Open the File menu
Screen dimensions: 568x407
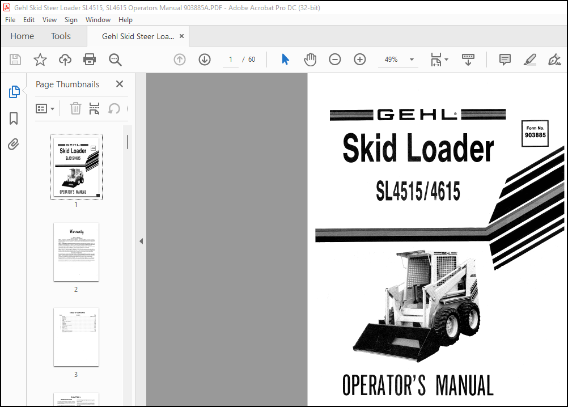10,19
